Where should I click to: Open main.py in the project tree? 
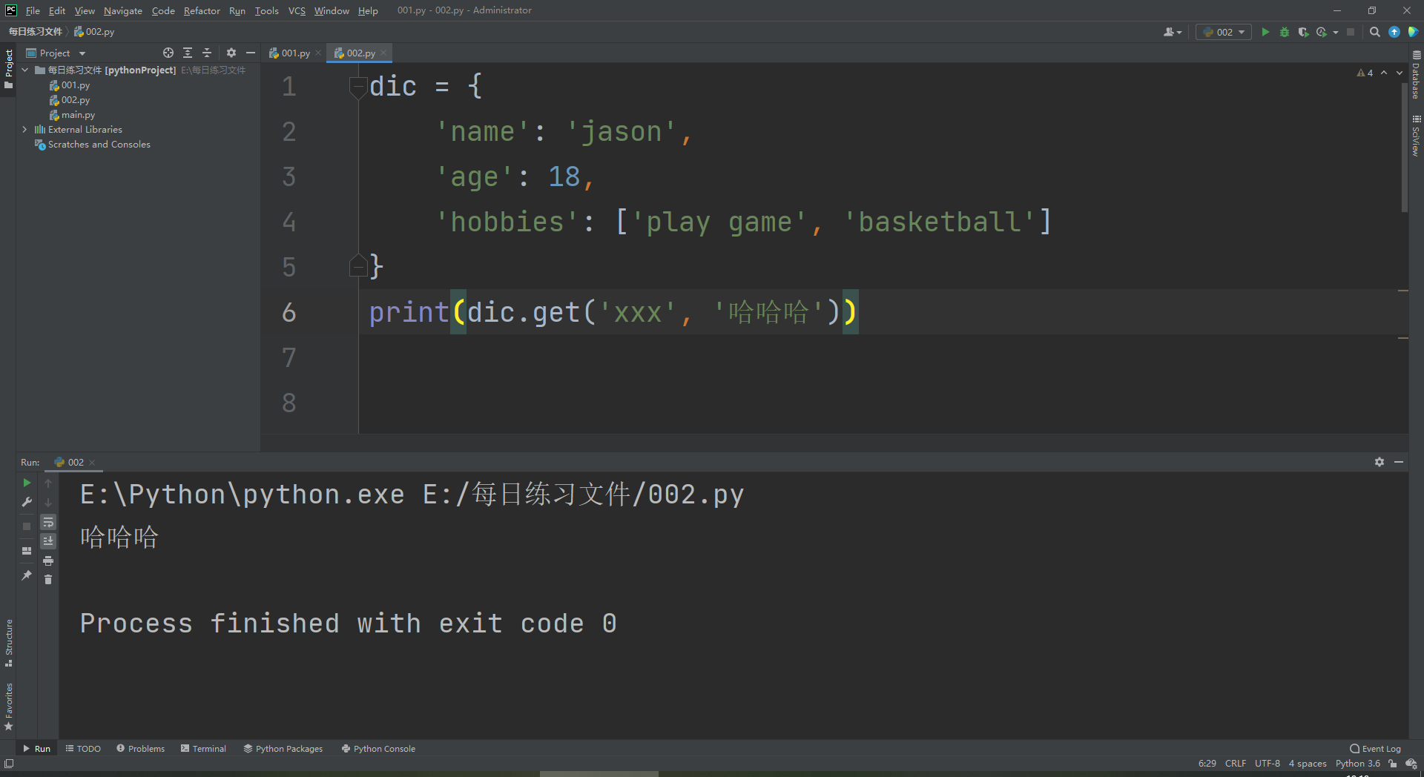click(x=78, y=115)
